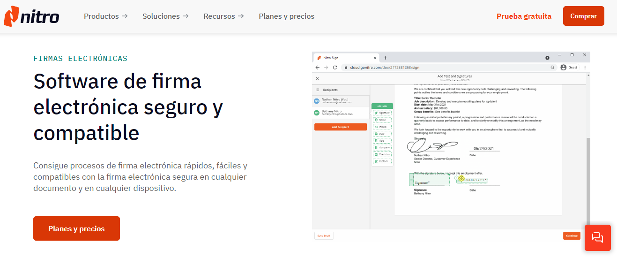Click the Nitro Sign demo screenshot image

(x=451, y=147)
